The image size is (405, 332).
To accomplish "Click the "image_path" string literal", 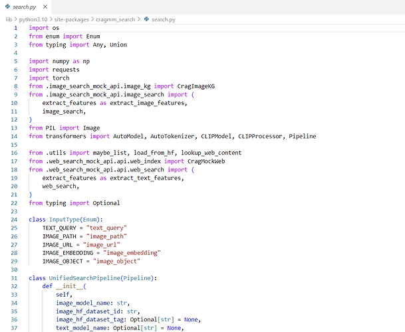I will [x=106, y=236].
